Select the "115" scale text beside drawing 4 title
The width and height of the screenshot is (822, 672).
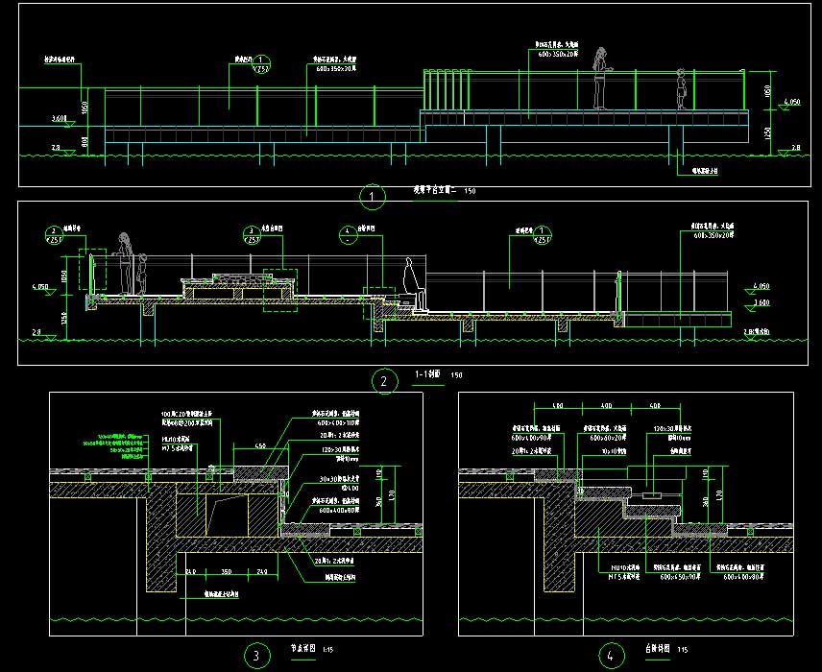682,650
